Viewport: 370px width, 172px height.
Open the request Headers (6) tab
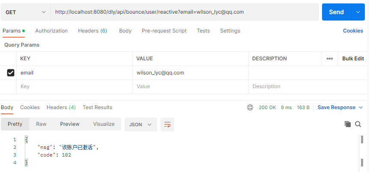click(x=92, y=31)
